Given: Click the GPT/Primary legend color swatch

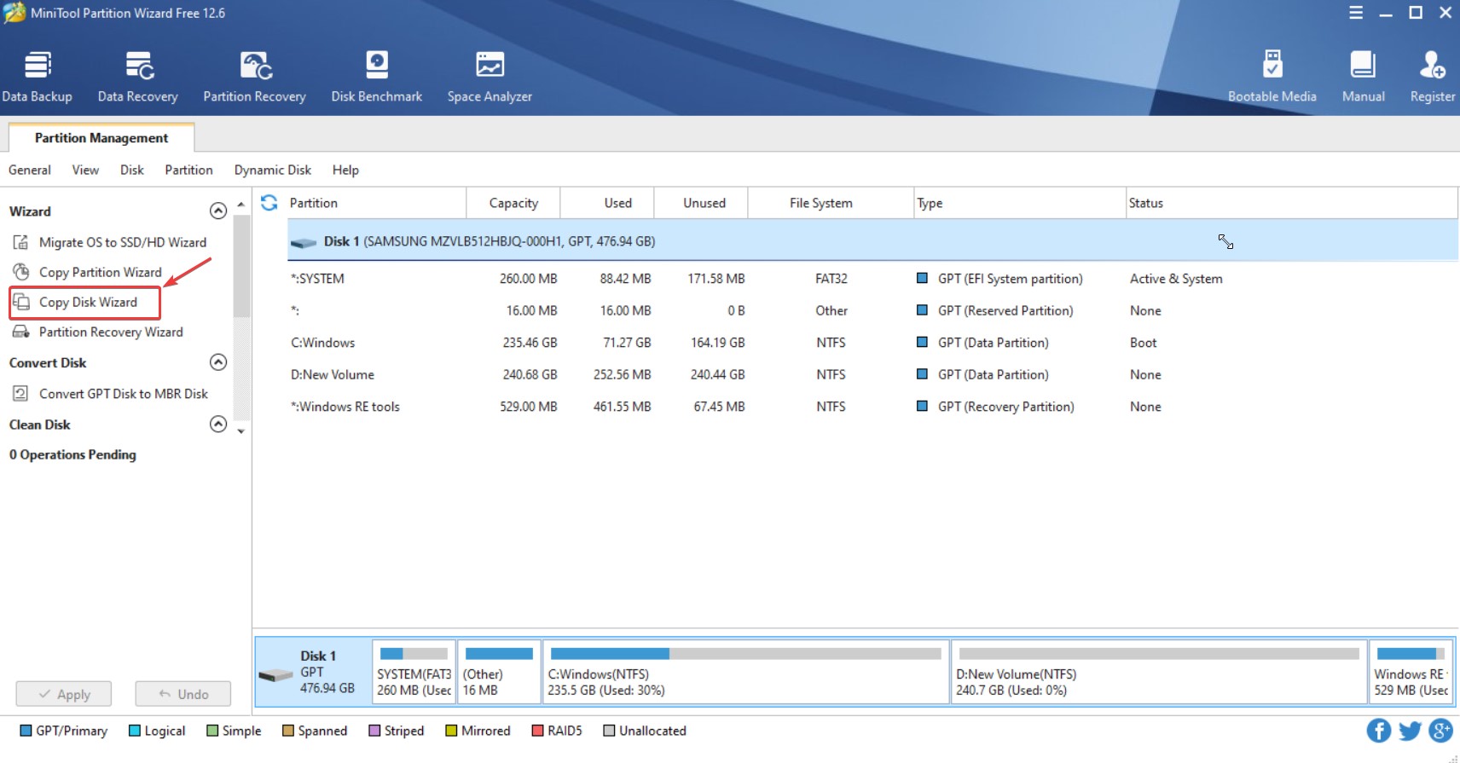Looking at the screenshot, I should point(26,731).
